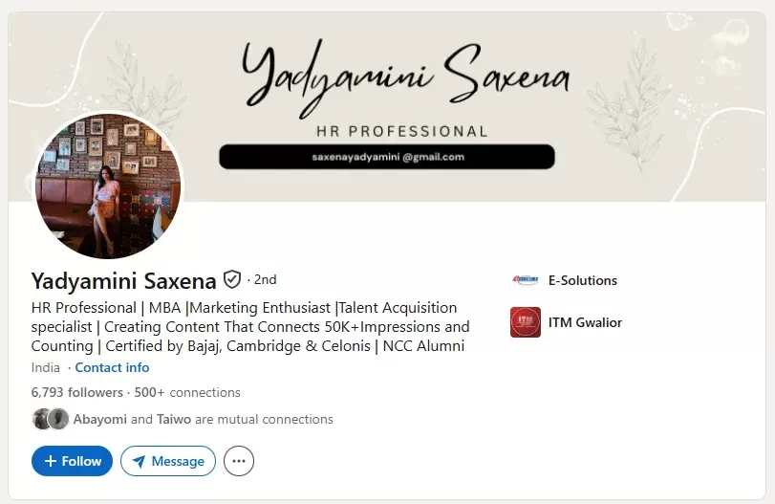The height and width of the screenshot is (504, 775).
Task: Click the gmail address in the banner
Action: [387, 157]
